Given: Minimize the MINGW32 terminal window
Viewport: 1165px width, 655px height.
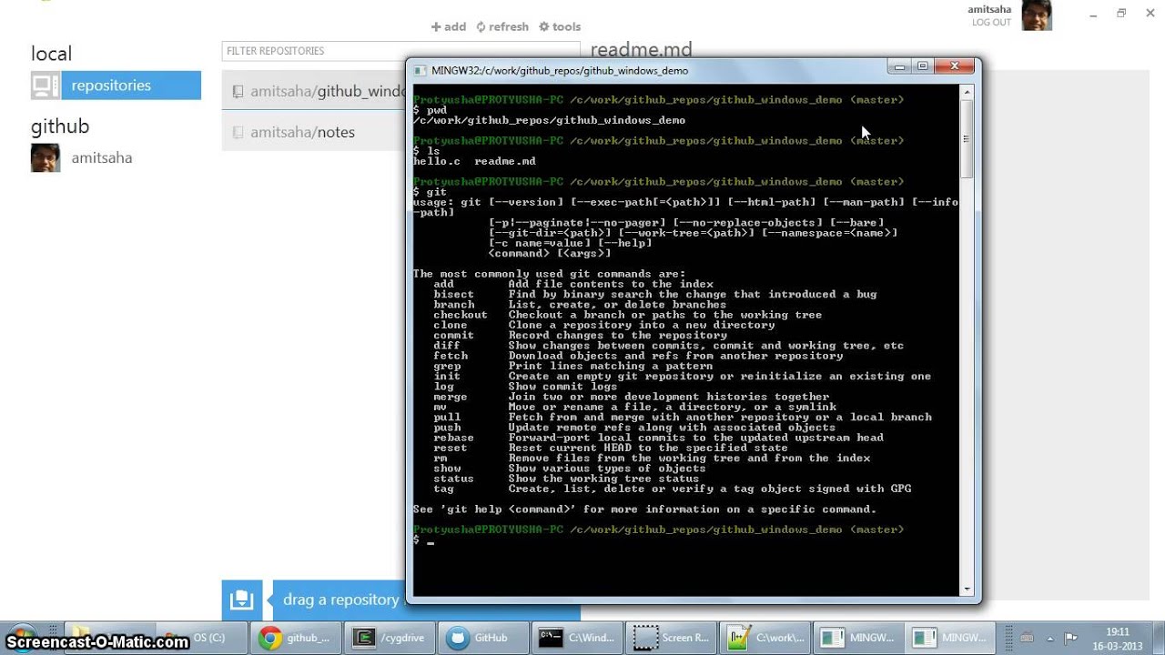Looking at the screenshot, I should point(899,66).
